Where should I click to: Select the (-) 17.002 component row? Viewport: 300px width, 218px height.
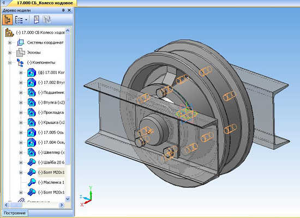coord(51,82)
